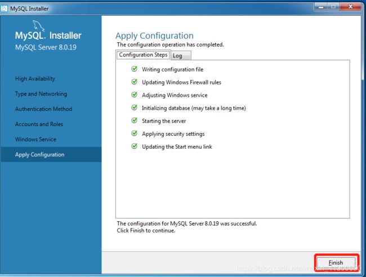Click green check beside Updating the Start menu link
366x277 pixels.
[134, 146]
